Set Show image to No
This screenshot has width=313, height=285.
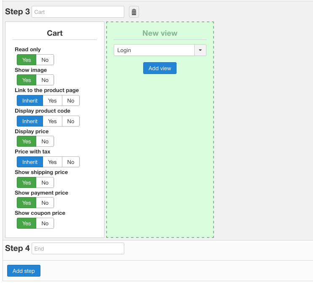pos(45,80)
